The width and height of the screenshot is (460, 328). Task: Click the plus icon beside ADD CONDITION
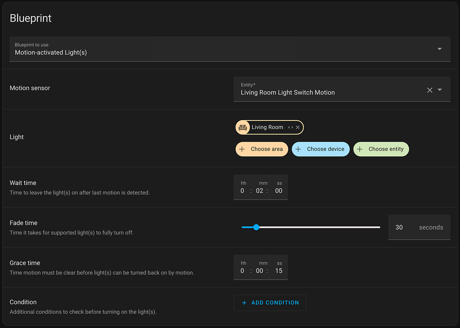tap(244, 302)
